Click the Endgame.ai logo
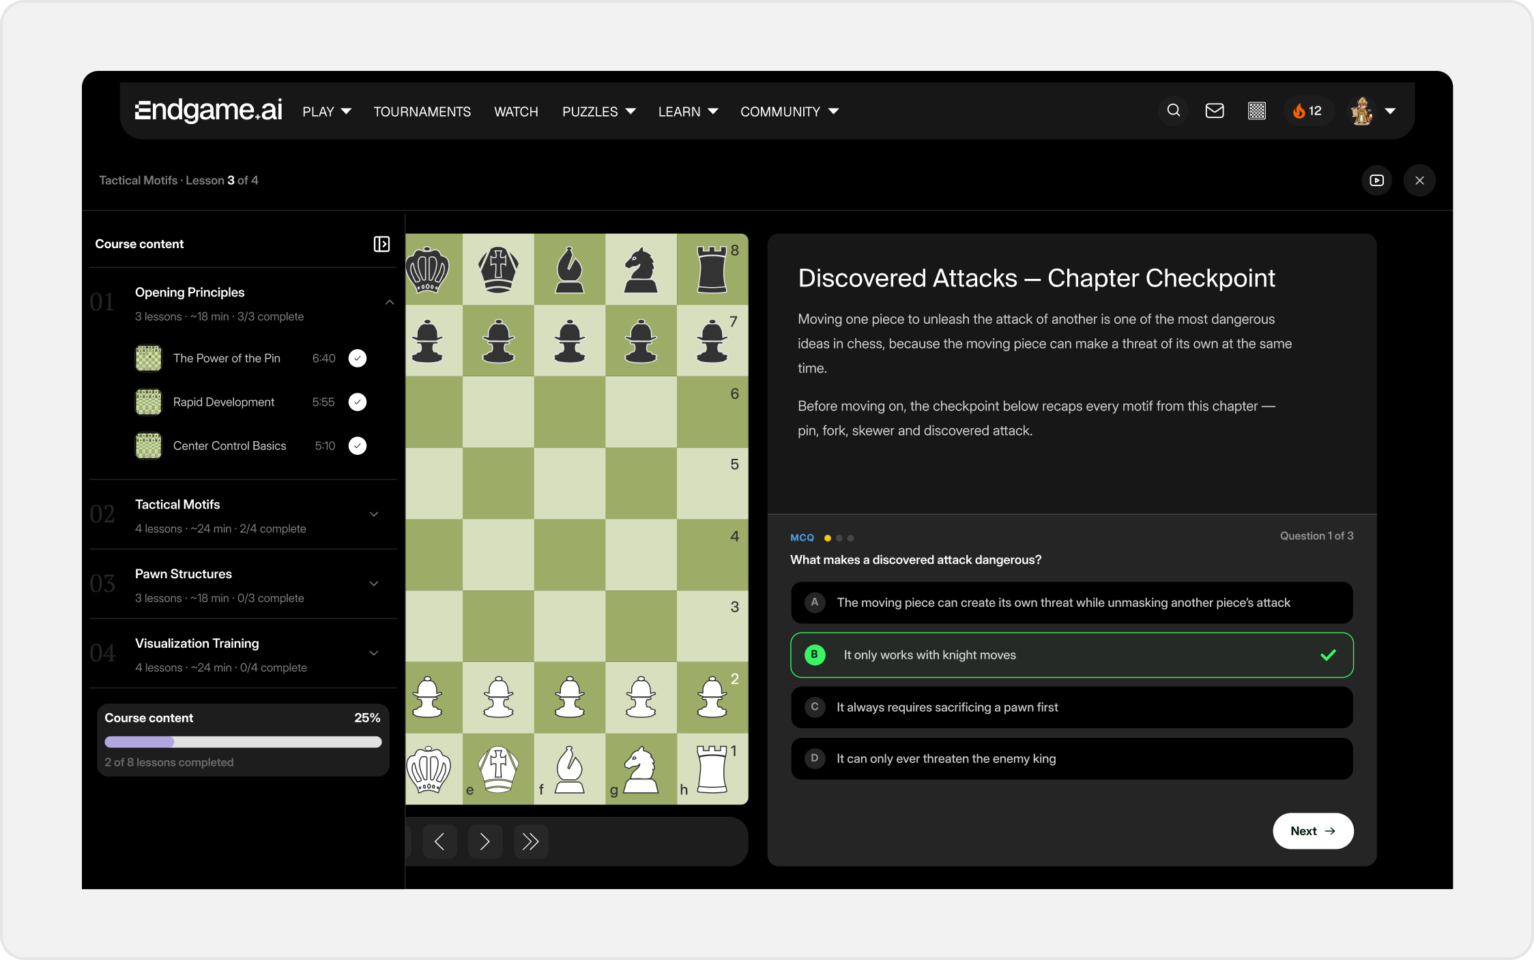This screenshot has height=960, width=1534. (x=208, y=110)
